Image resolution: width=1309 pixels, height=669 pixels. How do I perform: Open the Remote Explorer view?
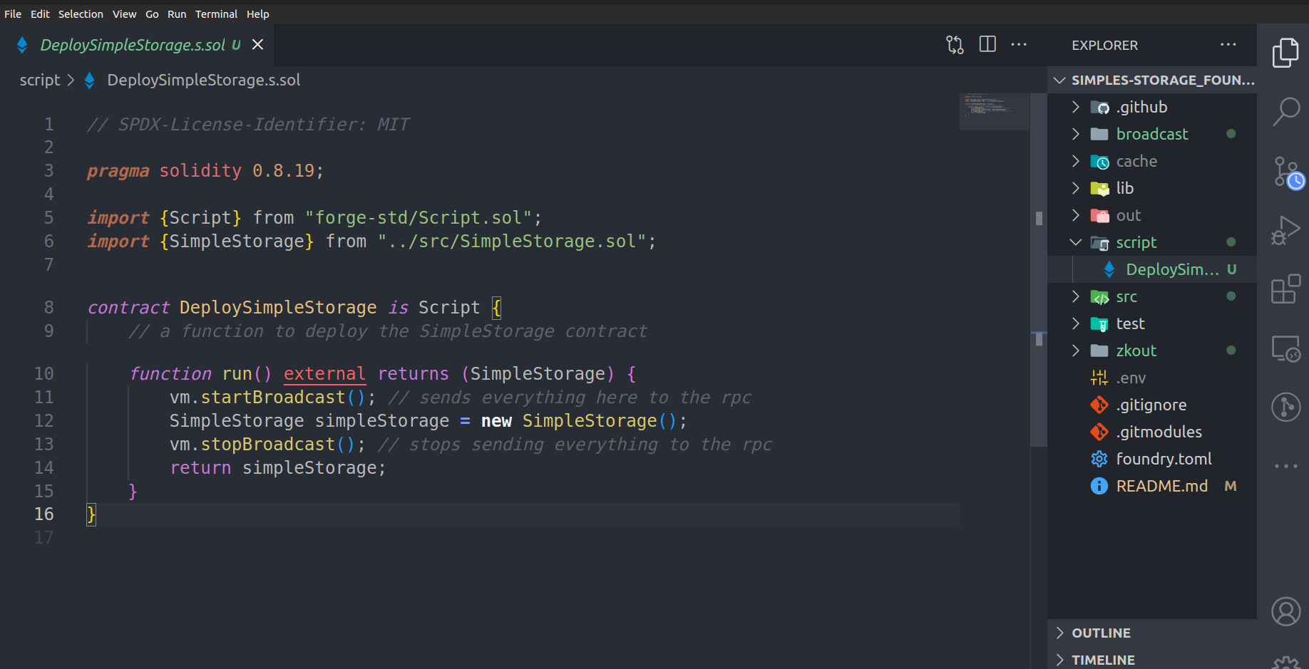(x=1285, y=348)
